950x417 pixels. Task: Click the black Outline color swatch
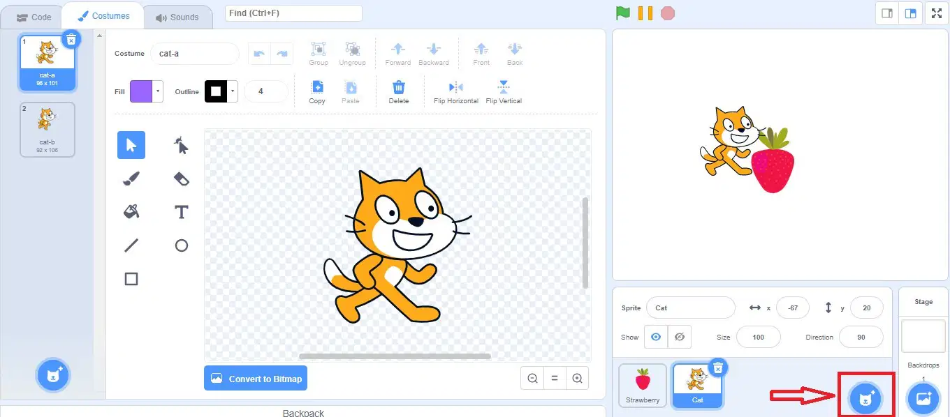[216, 91]
